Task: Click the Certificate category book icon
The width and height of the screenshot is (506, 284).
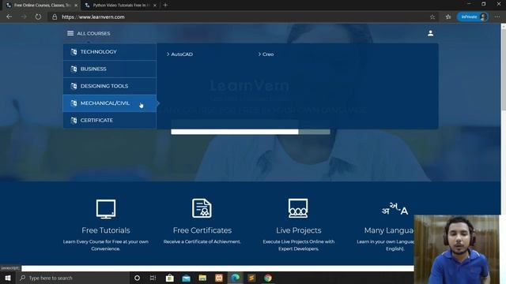Action: point(74,120)
